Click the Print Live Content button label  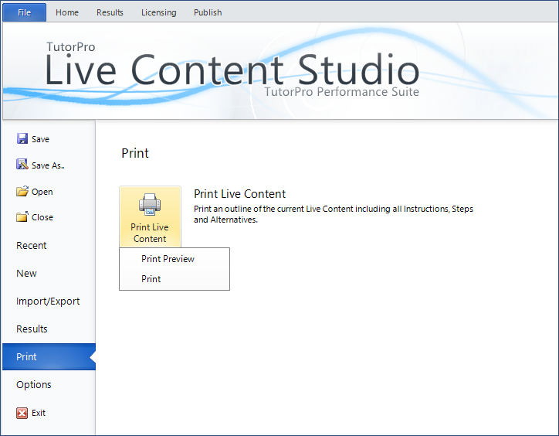(150, 233)
